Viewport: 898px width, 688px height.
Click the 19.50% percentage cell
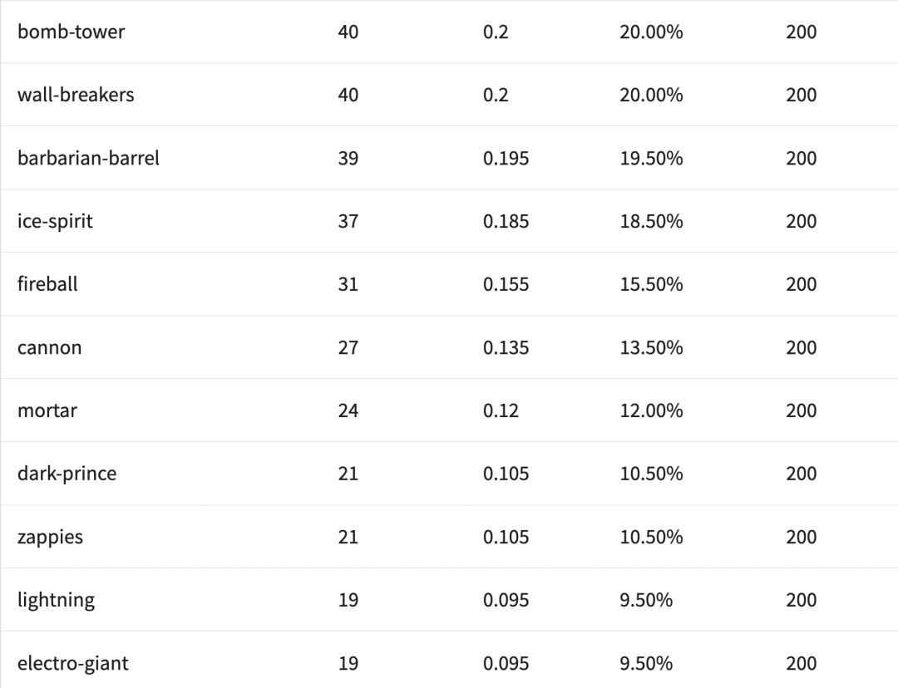[651, 158]
